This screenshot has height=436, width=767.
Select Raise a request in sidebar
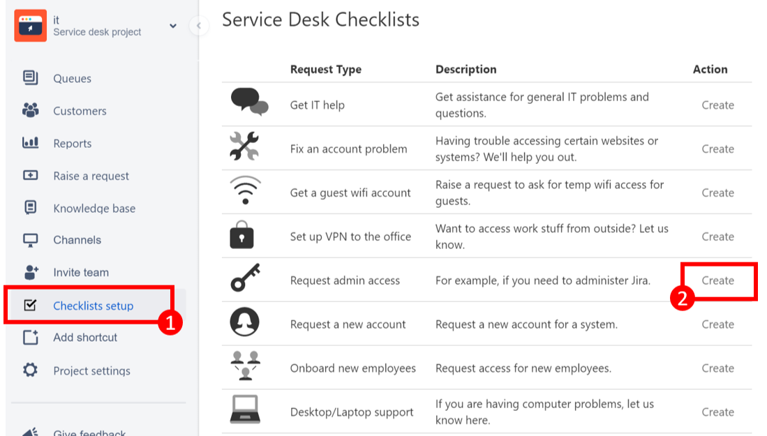pyautogui.click(x=91, y=176)
